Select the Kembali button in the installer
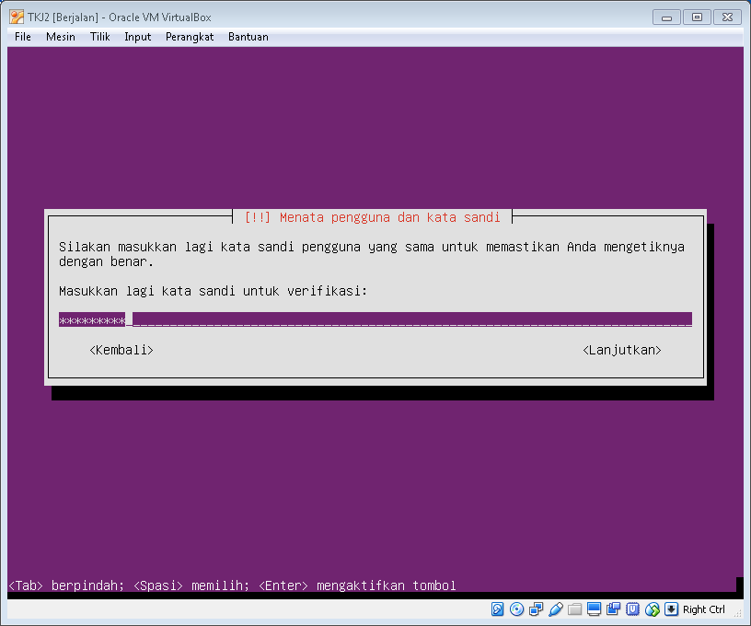This screenshot has width=751, height=626. [121, 350]
